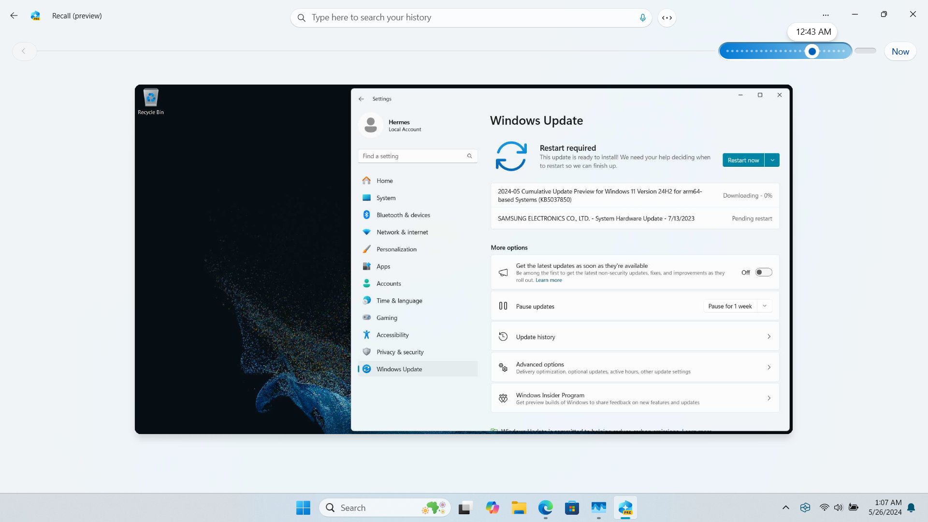Click the Privacy & security shield icon

(366, 351)
